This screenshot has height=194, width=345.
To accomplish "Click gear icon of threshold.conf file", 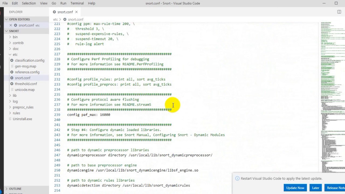I will [x=12, y=84].
